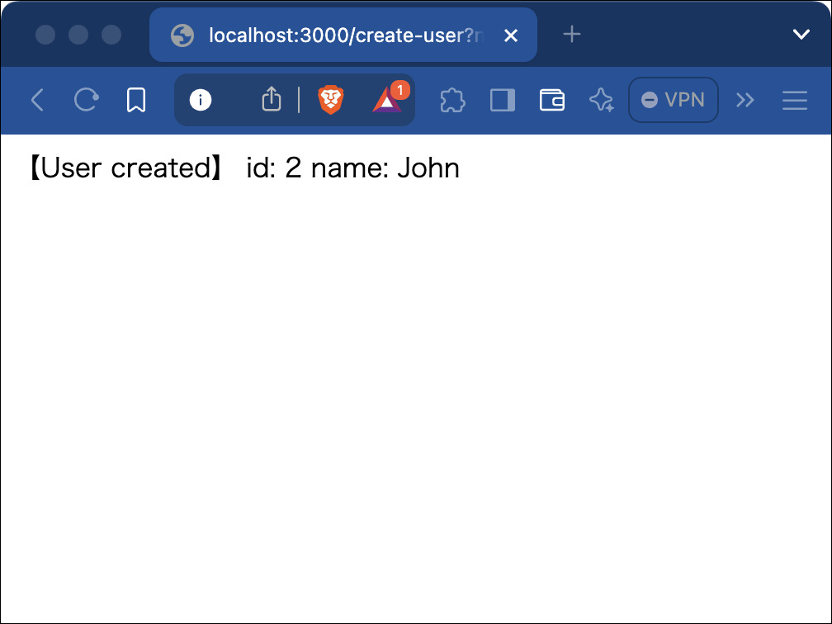This screenshot has height=624, width=832.
Task: Select the localhost:3000/create-user tab
Action: (x=343, y=35)
